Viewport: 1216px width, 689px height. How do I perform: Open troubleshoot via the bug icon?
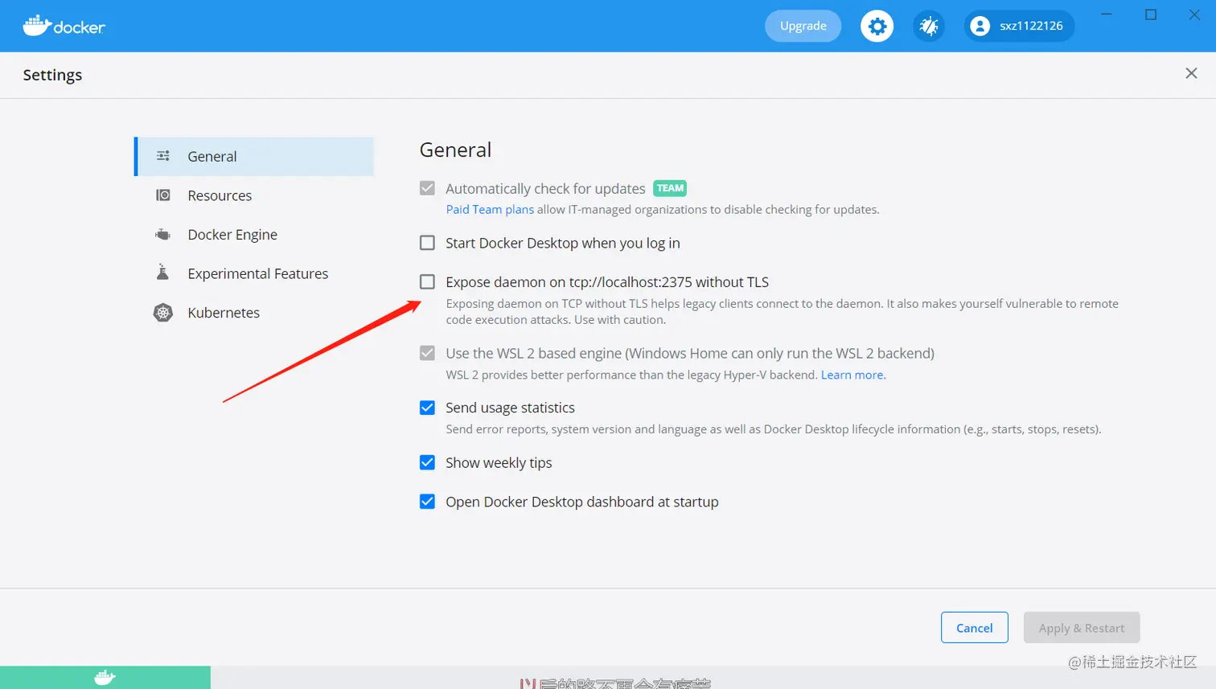pos(929,26)
